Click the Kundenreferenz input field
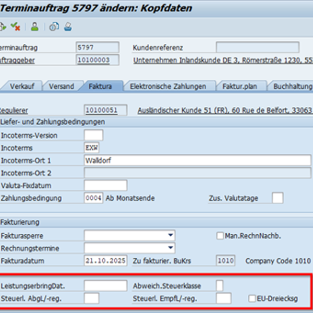The width and height of the screenshot is (313, 313). point(258,47)
